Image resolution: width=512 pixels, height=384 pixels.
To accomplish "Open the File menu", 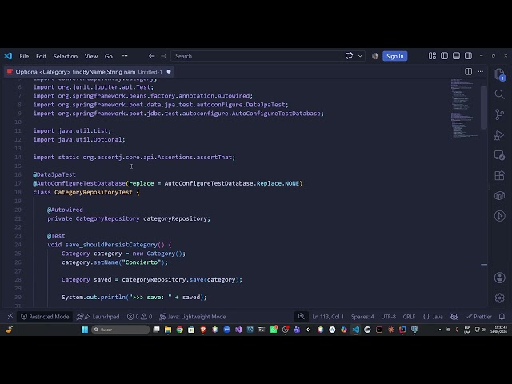I will pos(24,56).
